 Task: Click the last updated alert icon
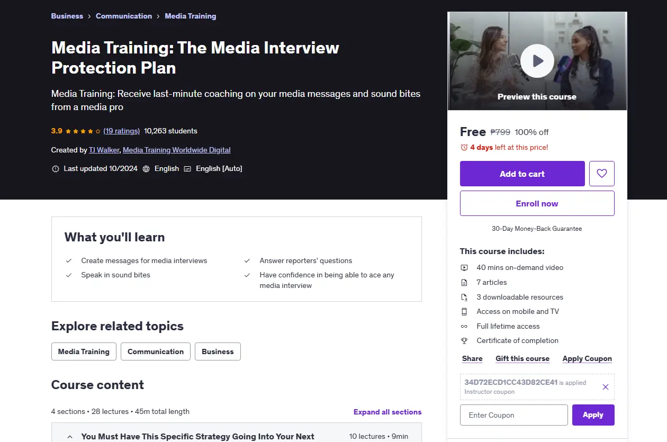56,169
